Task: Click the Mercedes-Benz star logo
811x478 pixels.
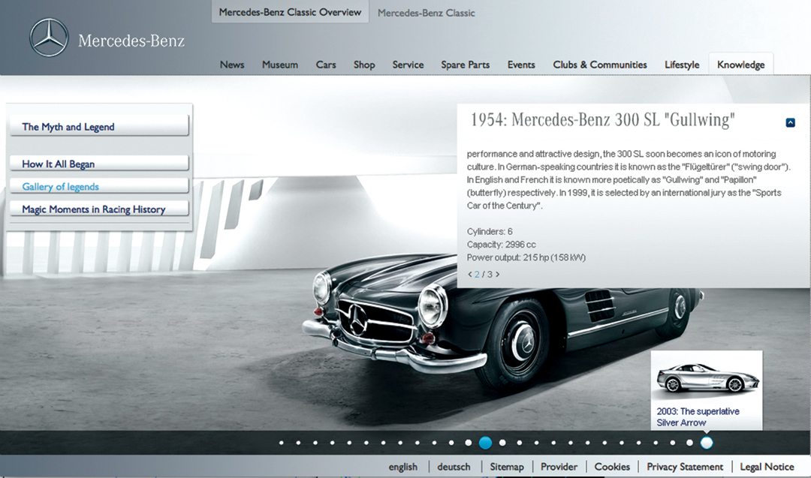Action: (x=49, y=38)
